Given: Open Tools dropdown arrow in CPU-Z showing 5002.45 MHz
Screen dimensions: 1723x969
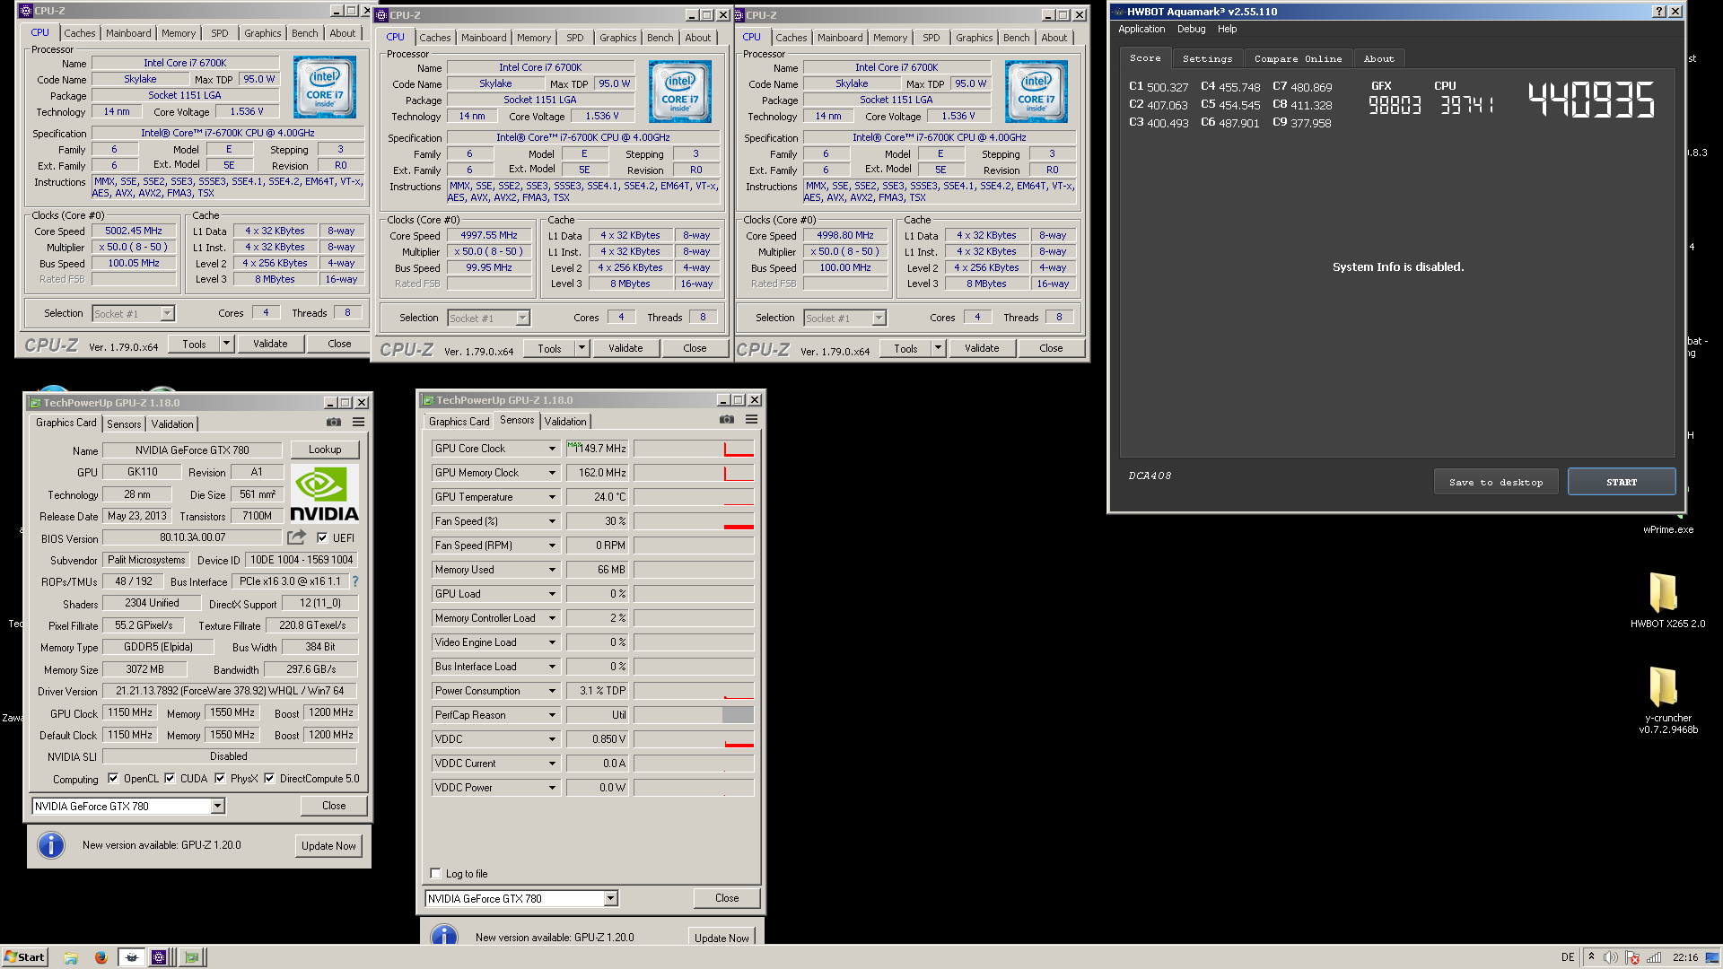Looking at the screenshot, I should 226,344.
